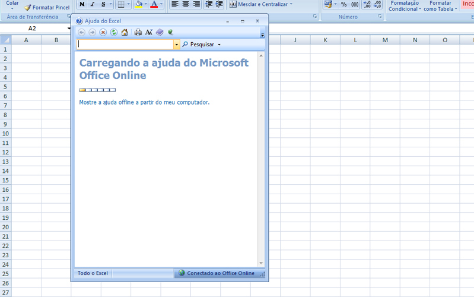Apply accounting number format icon
This screenshot has height=297, width=474.
(x=328, y=4)
